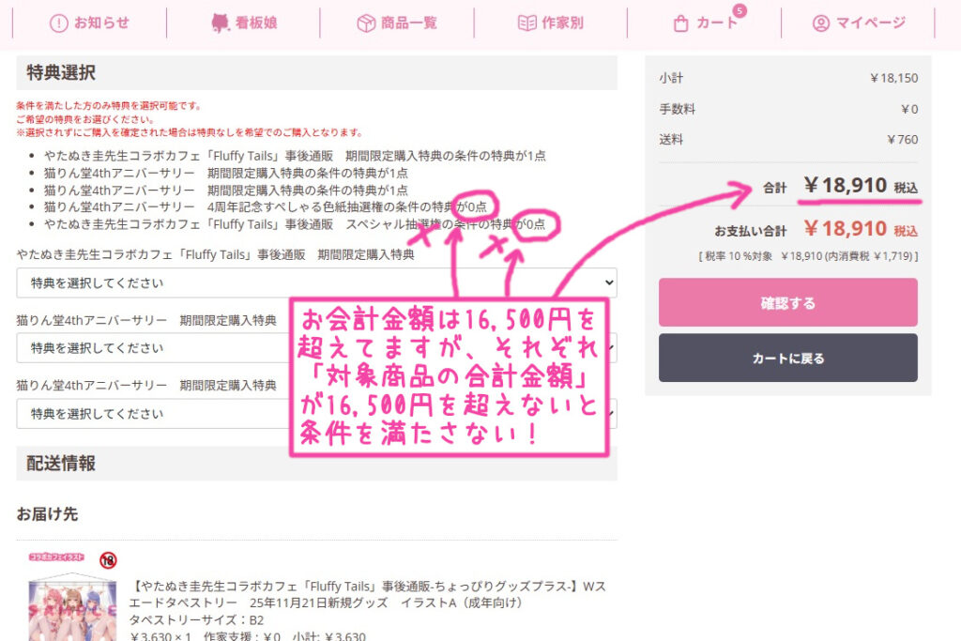Click the マイページ user profile icon

[x=821, y=23]
